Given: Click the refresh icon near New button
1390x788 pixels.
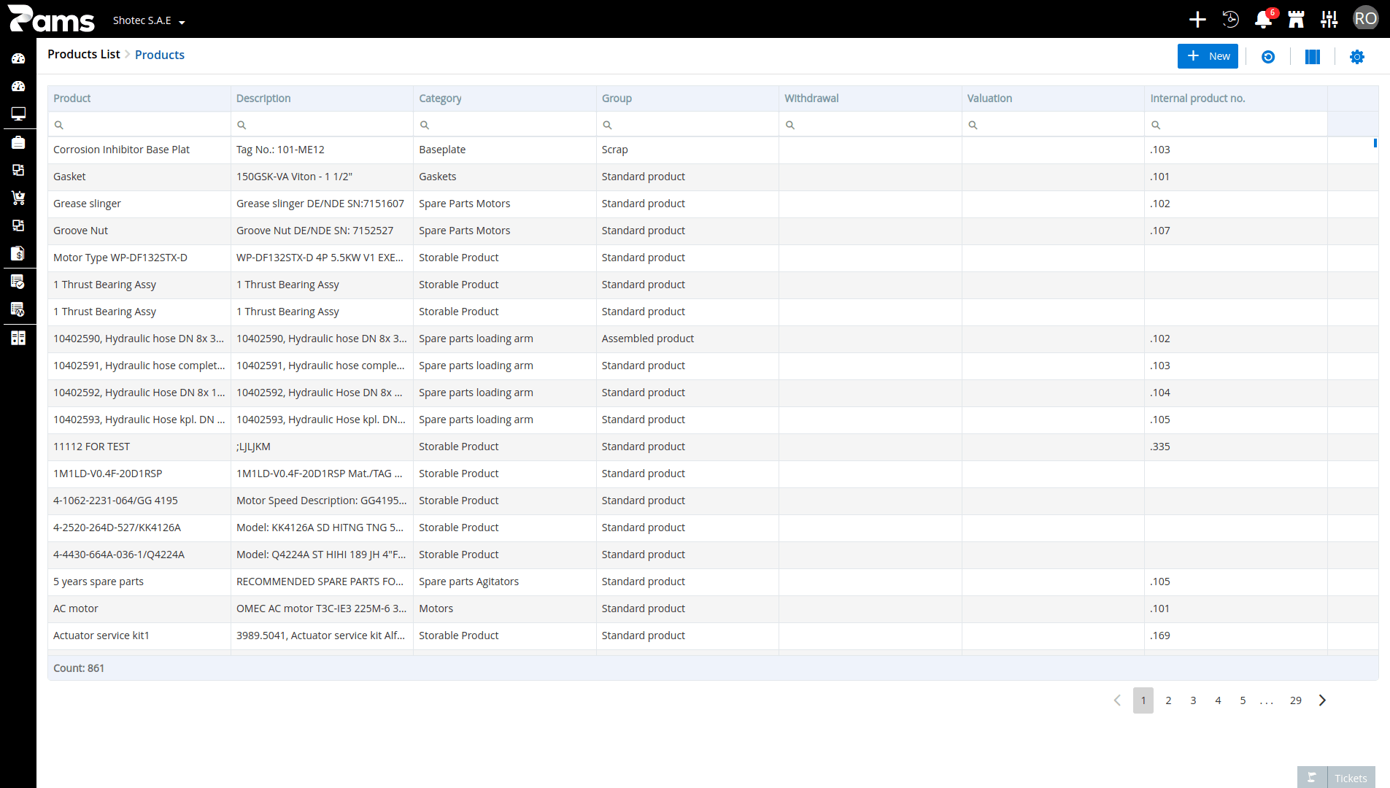Looking at the screenshot, I should 1268,57.
